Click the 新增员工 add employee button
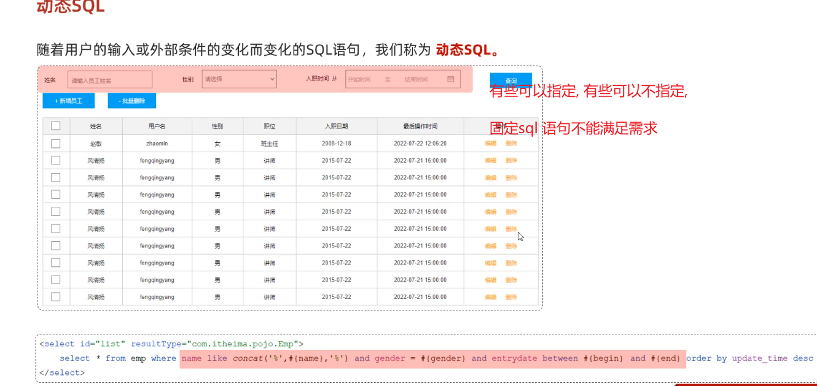The height and width of the screenshot is (386, 817). pos(69,101)
